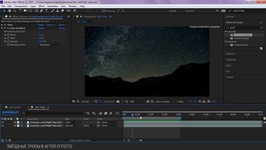Hide layer 1 with eye icon
This screenshot has height=150, width=266.
point(2,122)
